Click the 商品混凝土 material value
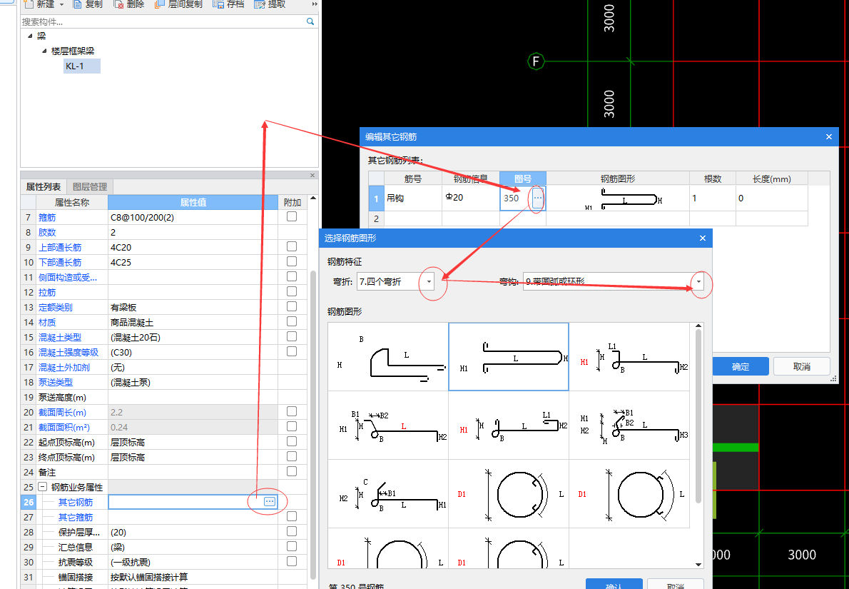 [x=193, y=323]
